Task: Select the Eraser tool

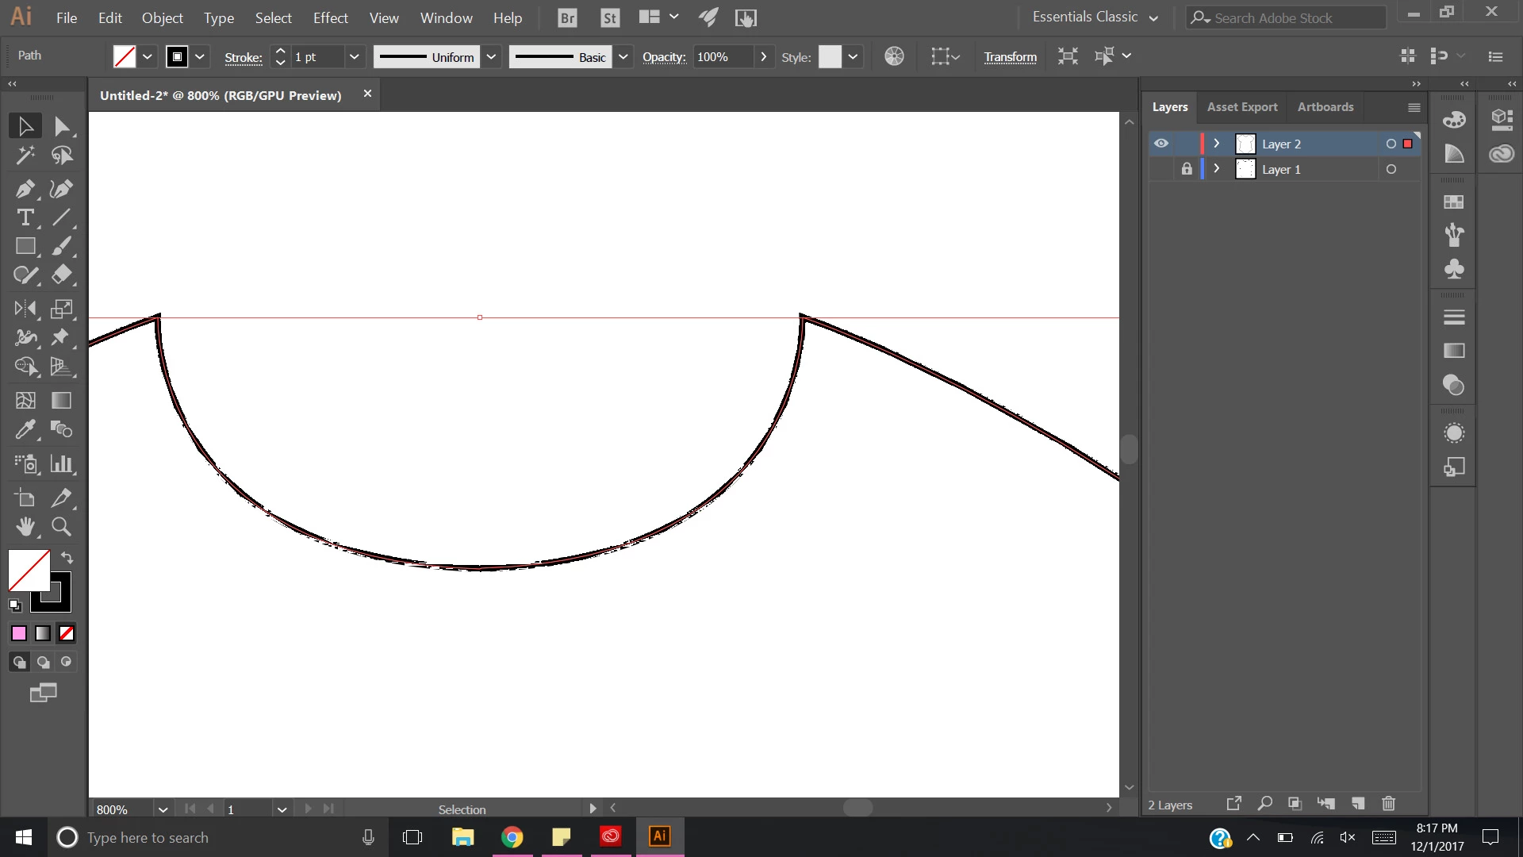Action: (61, 275)
